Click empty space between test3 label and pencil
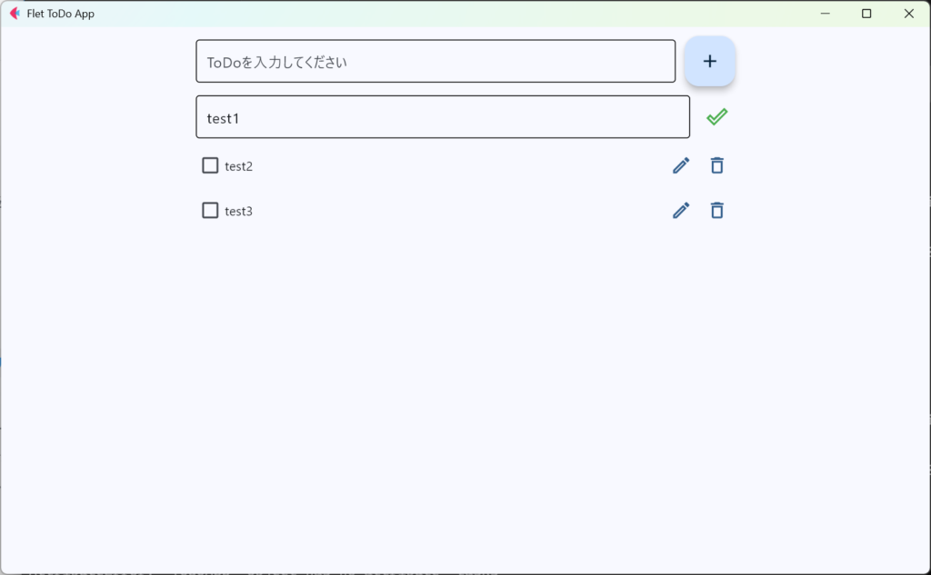Viewport: 931px width, 575px height. tap(460, 211)
